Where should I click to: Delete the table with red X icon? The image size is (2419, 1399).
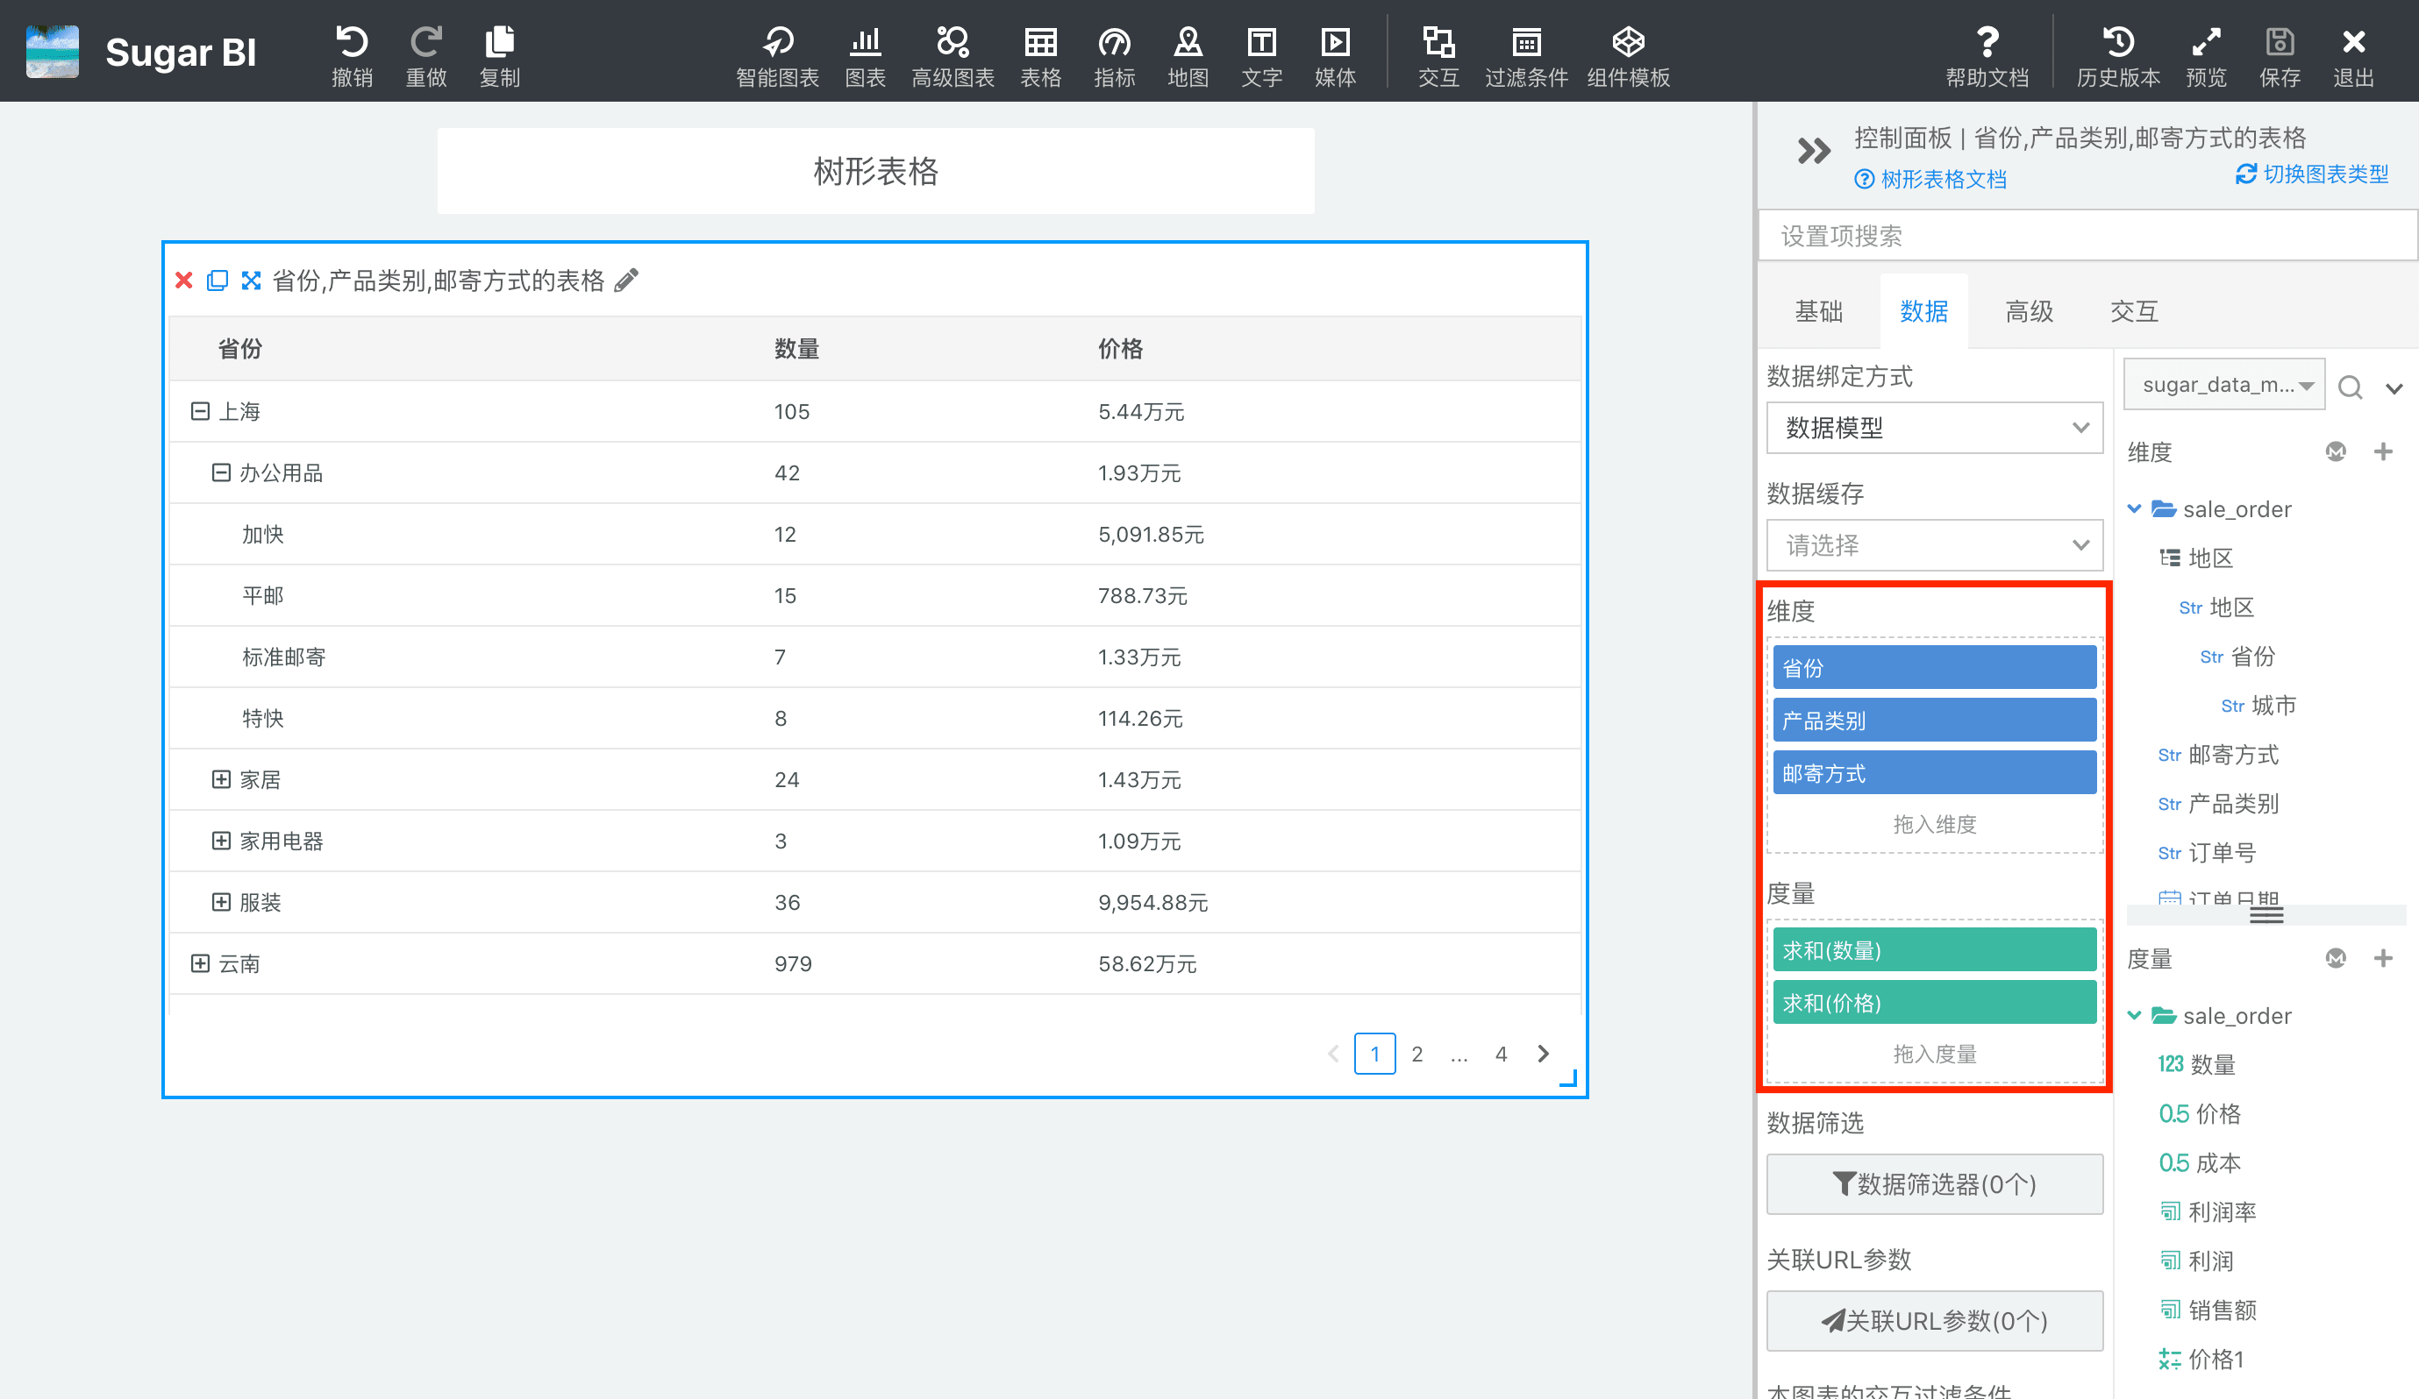coord(184,281)
